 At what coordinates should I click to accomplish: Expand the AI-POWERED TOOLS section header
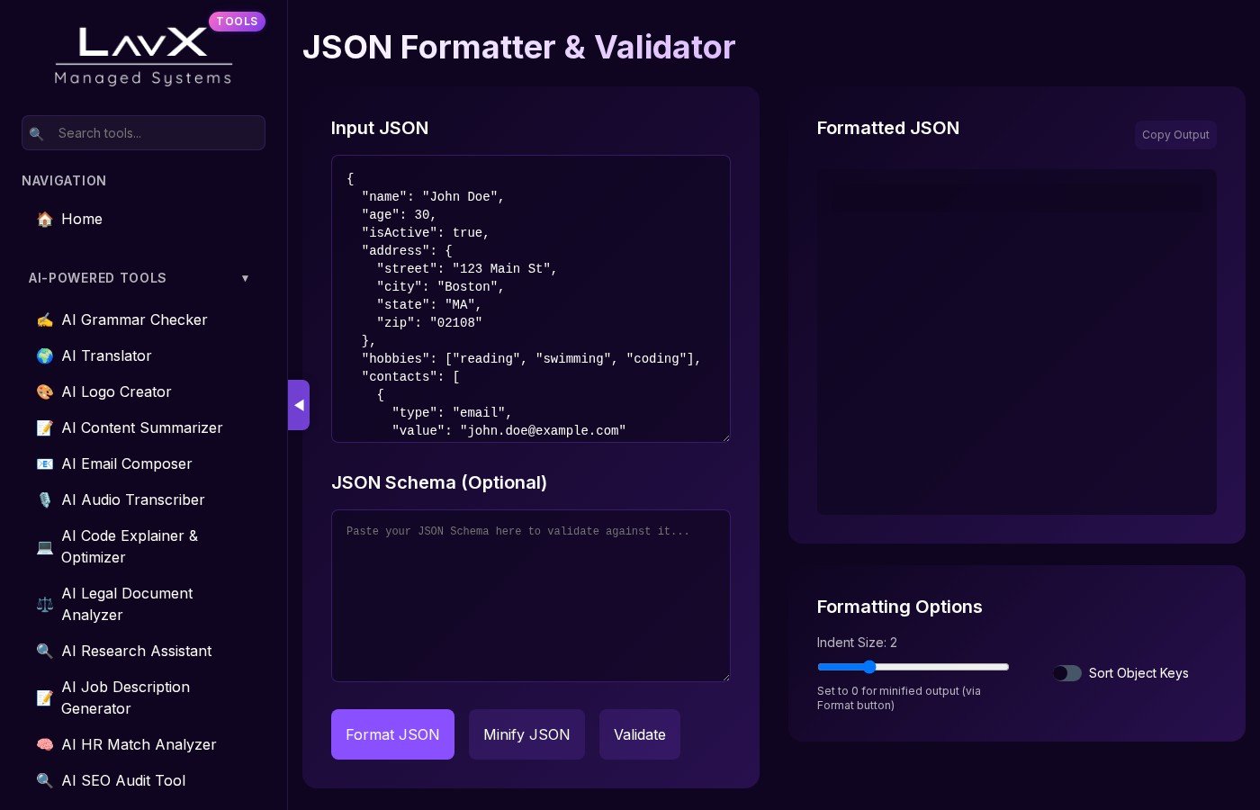pyautogui.click(x=97, y=278)
